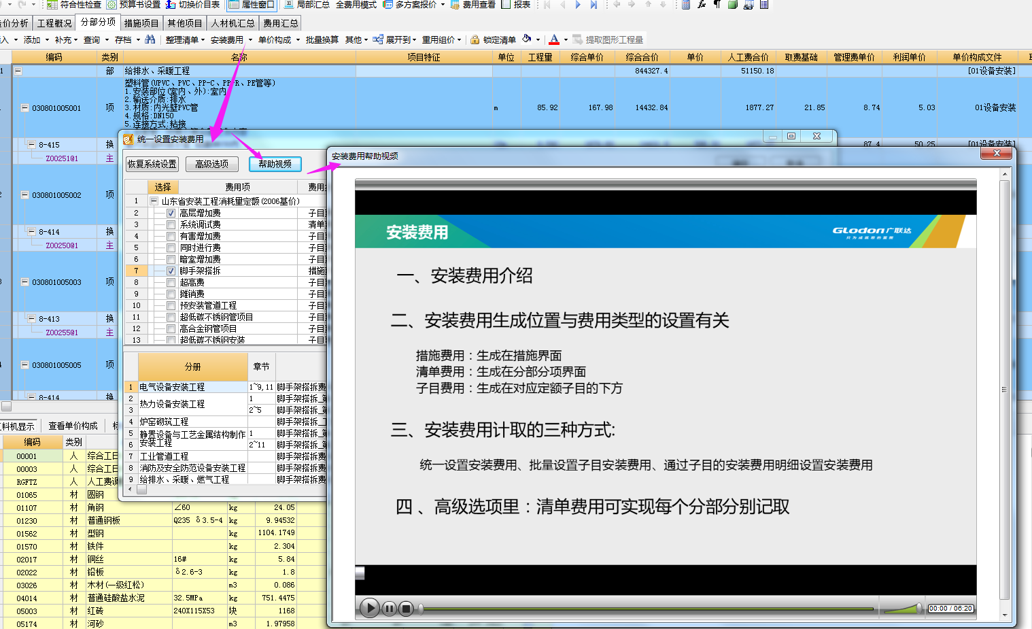Check 暗室增加费 checkbox
1032x629 pixels.
(171, 259)
